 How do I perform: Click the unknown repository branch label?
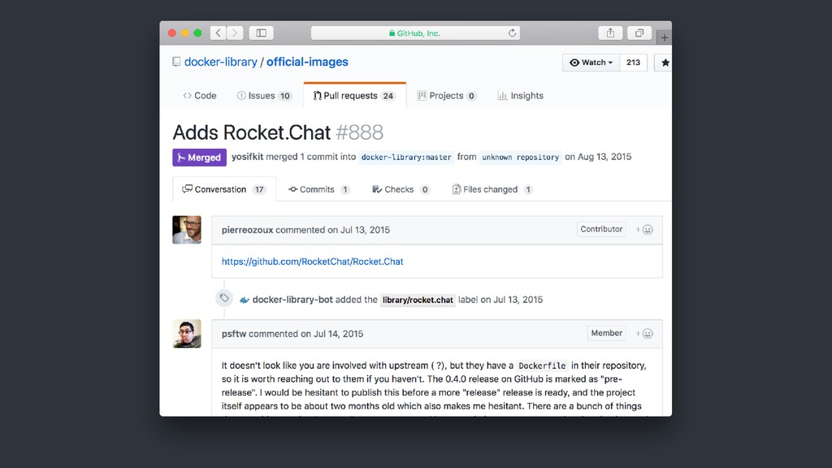coord(520,157)
